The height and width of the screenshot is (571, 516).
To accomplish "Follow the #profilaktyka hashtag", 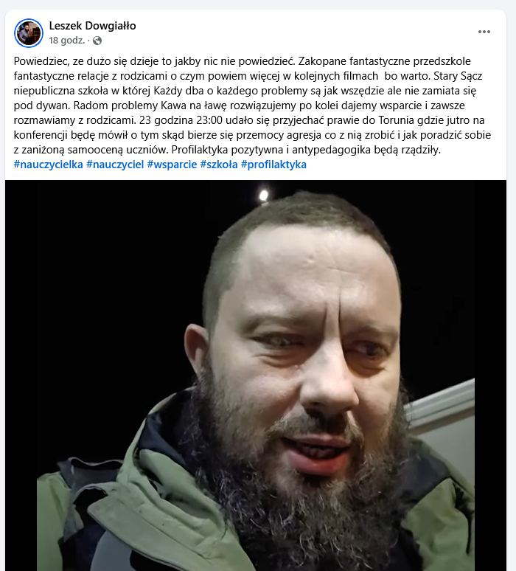I will [x=273, y=165].
